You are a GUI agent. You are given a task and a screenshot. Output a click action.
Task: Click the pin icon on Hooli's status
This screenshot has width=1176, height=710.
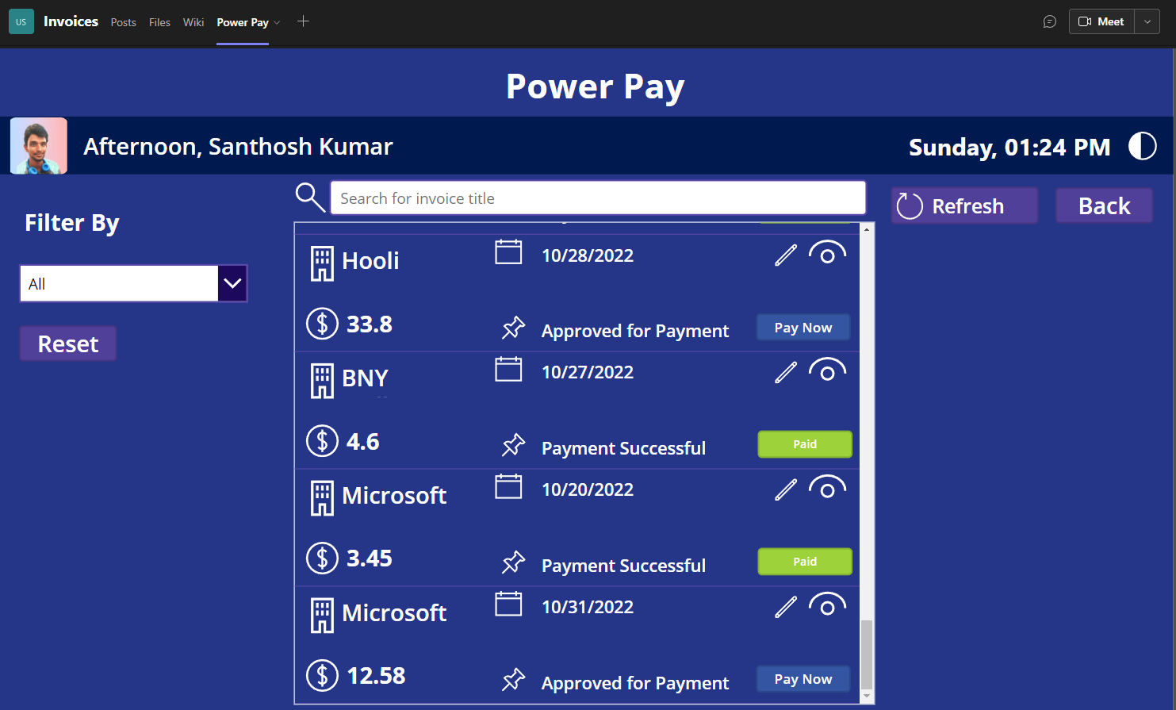pyautogui.click(x=513, y=328)
